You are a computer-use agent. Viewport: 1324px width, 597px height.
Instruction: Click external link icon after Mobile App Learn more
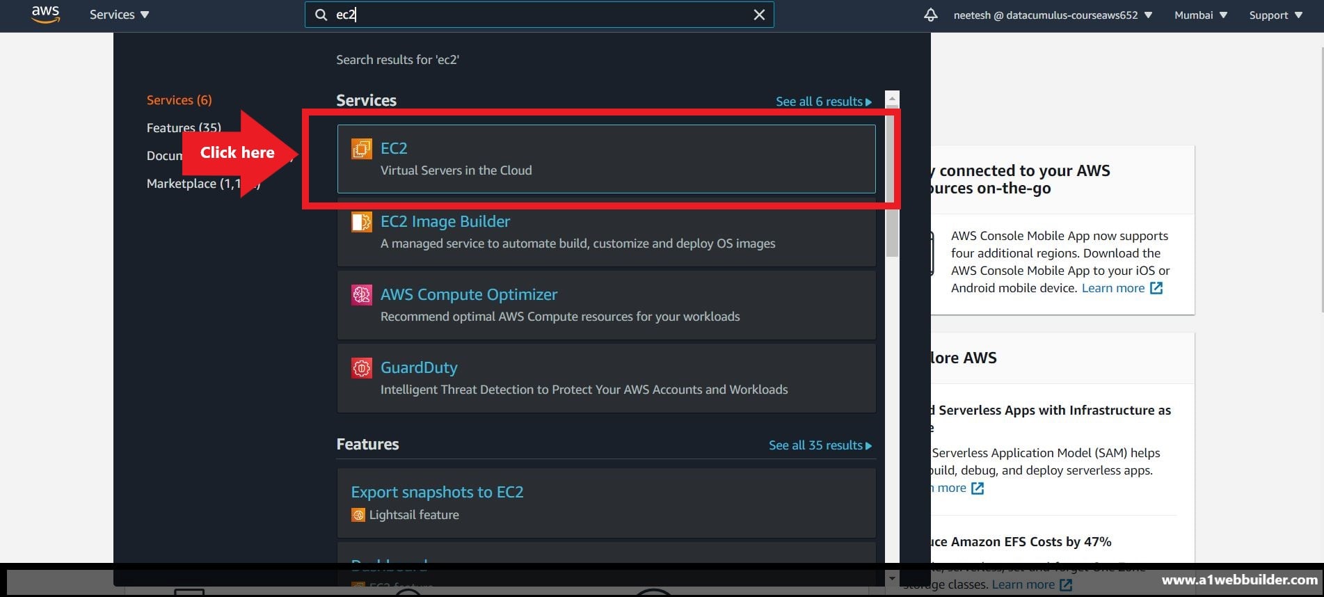[x=1156, y=288]
